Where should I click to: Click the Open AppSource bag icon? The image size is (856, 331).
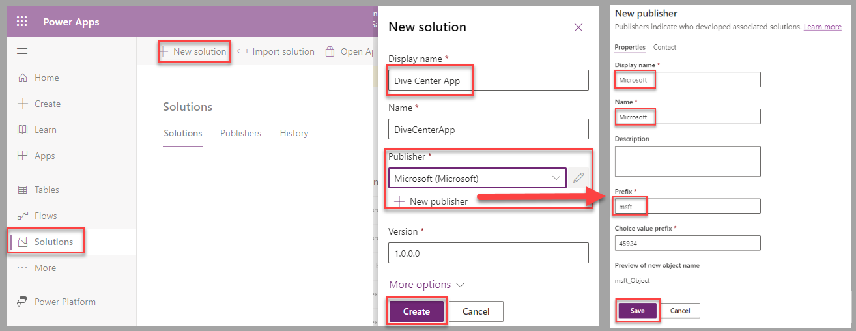pos(330,51)
